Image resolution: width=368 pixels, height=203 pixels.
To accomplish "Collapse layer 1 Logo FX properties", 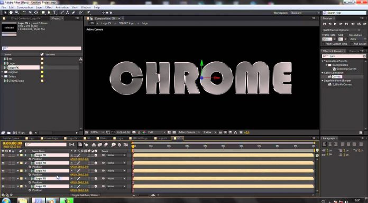I will click(x=18, y=155).
